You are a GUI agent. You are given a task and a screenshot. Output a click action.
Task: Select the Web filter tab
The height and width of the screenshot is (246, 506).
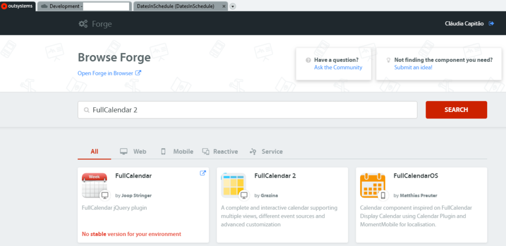click(x=133, y=151)
